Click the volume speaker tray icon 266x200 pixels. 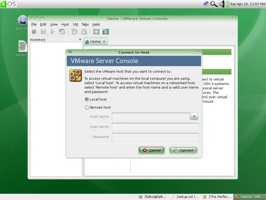coord(224,4)
